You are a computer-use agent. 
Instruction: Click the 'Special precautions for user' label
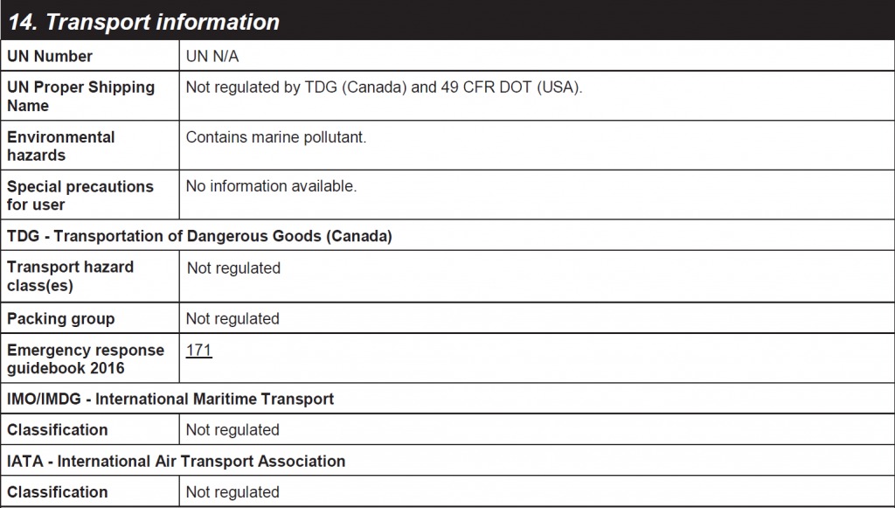[80, 195]
